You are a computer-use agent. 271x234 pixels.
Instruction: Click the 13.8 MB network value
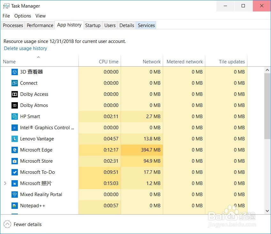(152, 139)
